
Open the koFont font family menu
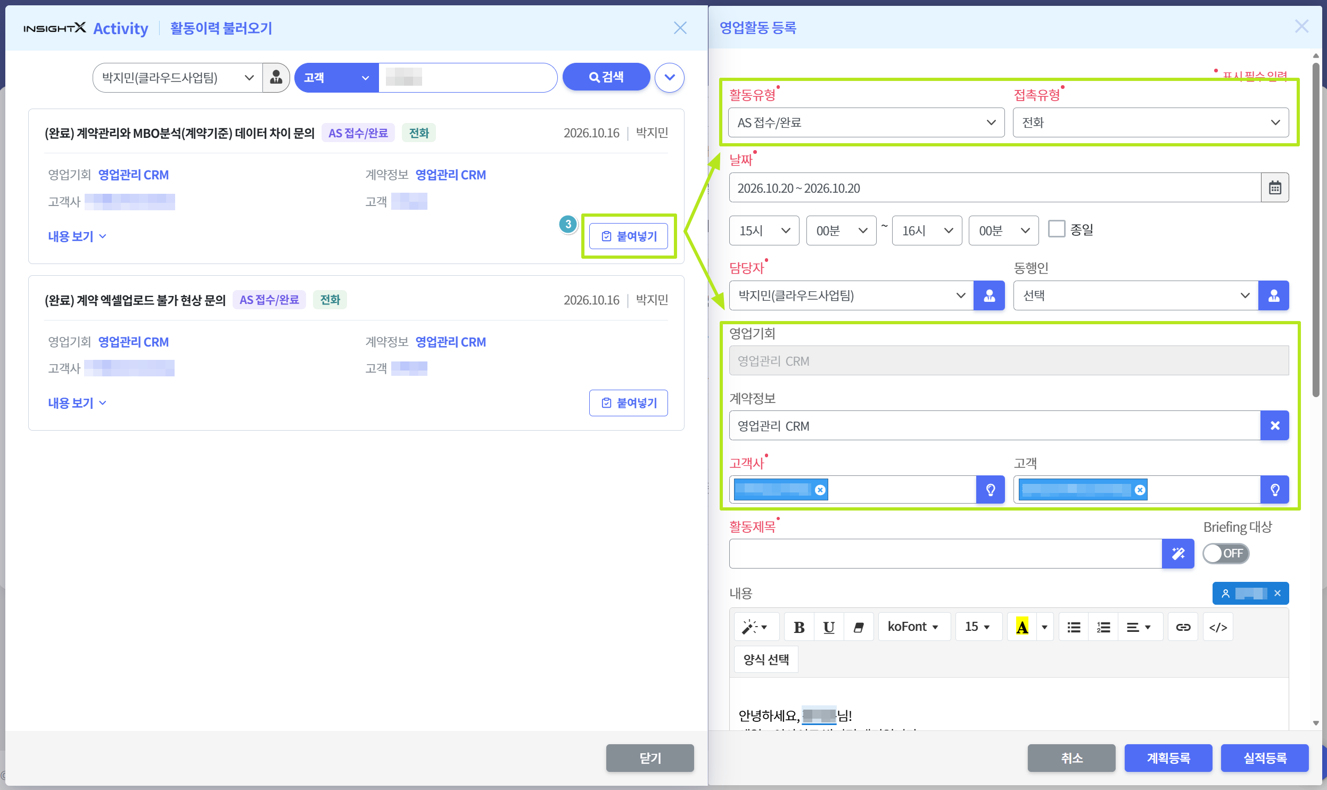pos(914,627)
